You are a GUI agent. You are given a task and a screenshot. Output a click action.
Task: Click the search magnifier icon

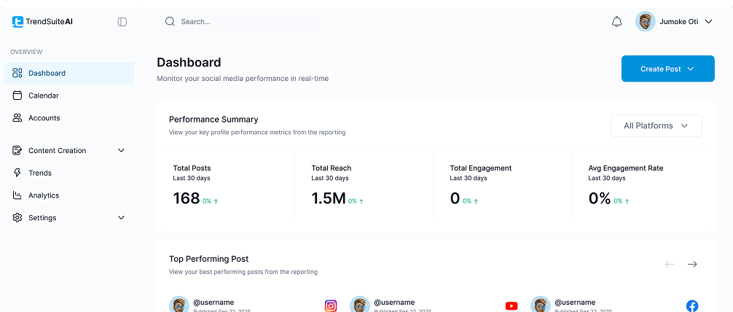(170, 22)
